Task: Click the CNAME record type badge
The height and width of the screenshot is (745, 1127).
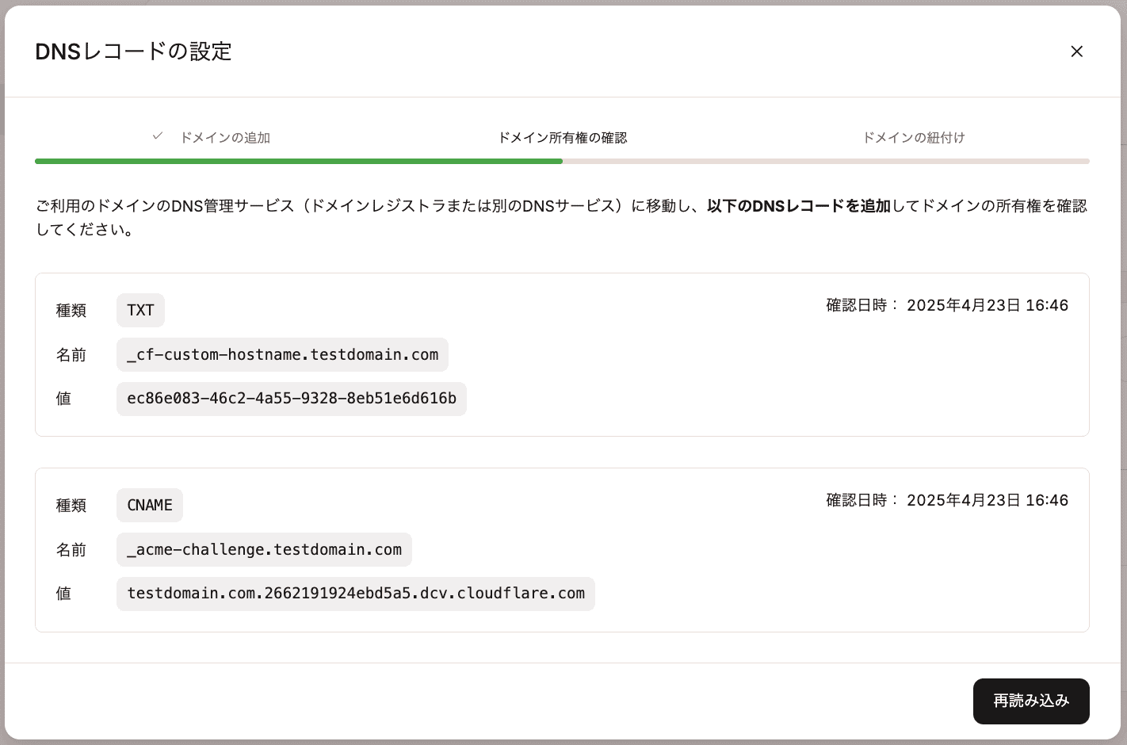Action: coord(150,505)
